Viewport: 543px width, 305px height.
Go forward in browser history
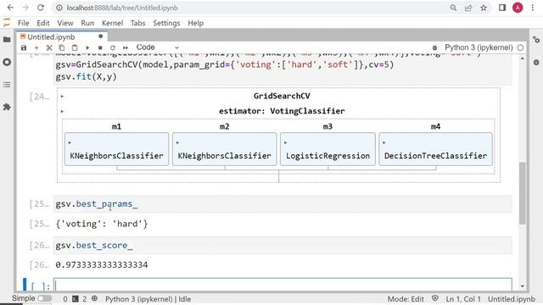pyautogui.click(x=25, y=8)
